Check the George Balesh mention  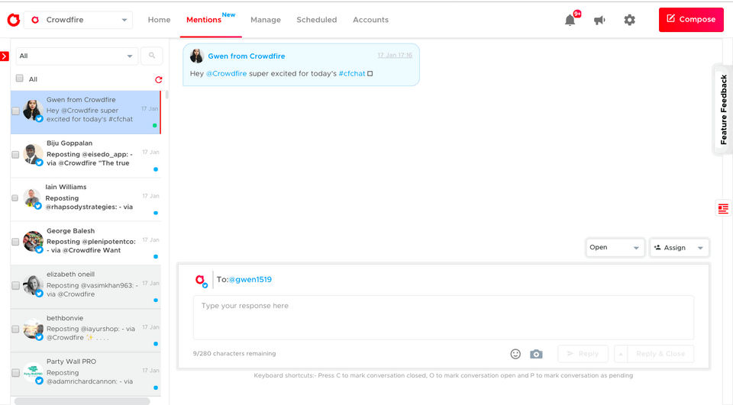pos(15,242)
